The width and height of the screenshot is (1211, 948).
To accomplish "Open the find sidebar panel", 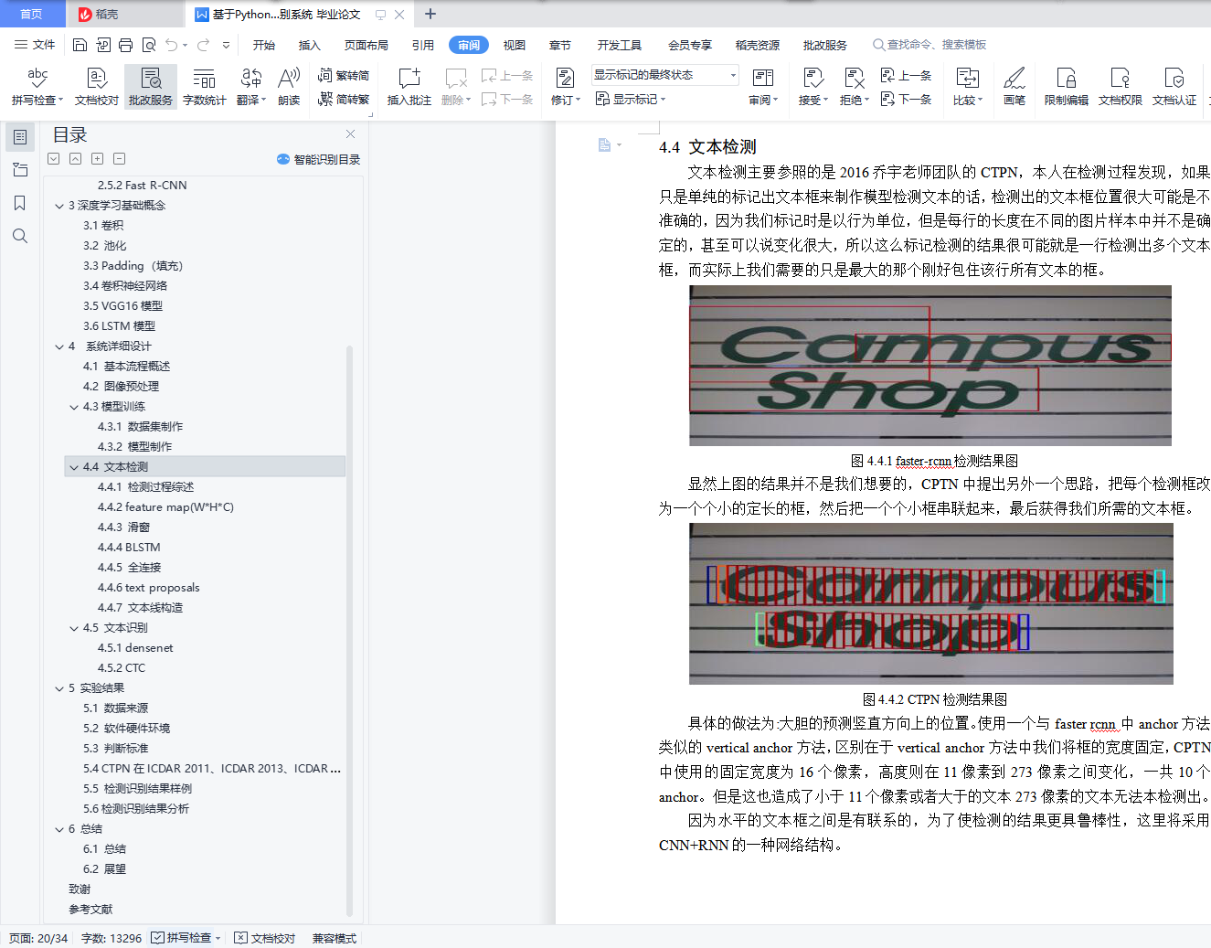I will (x=20, y=236).
